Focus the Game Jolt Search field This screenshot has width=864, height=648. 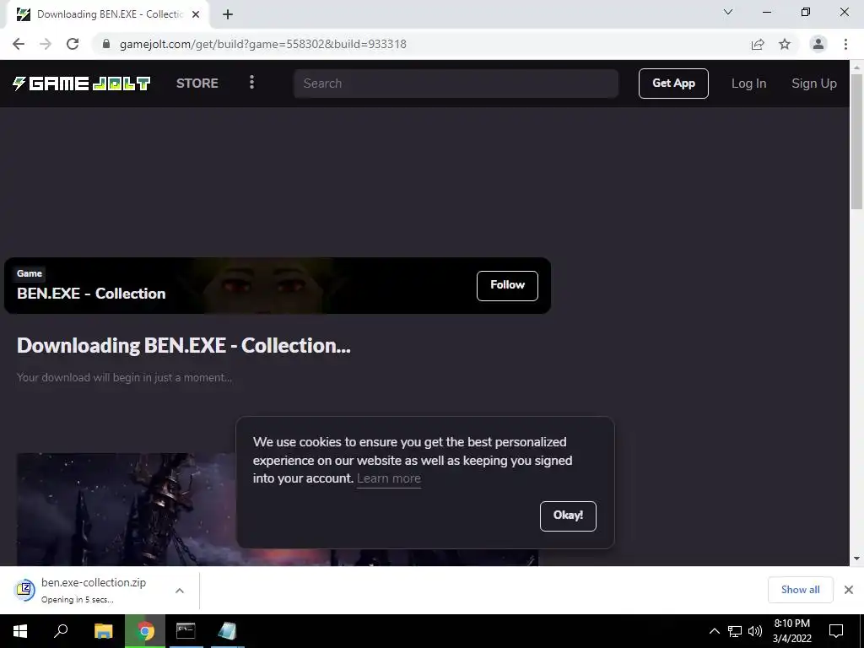pyautogui.click(x=456, y=84)
